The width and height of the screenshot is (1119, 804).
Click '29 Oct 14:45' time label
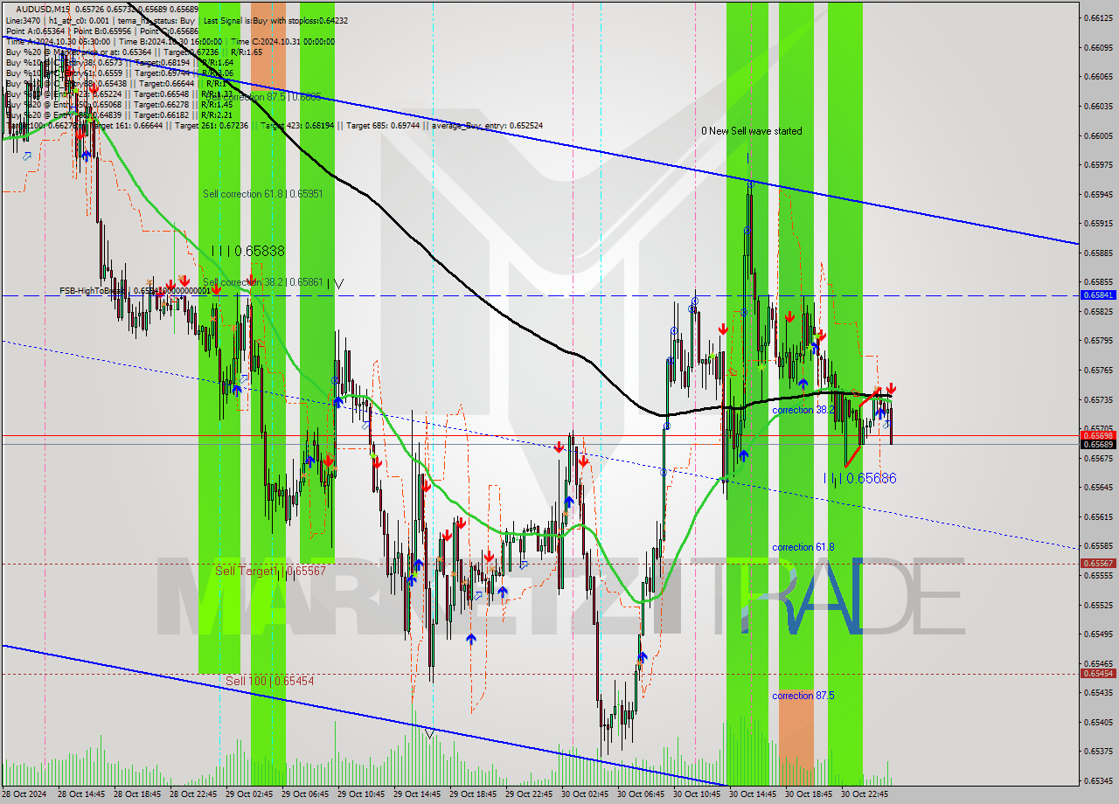[x=417, y=794]
